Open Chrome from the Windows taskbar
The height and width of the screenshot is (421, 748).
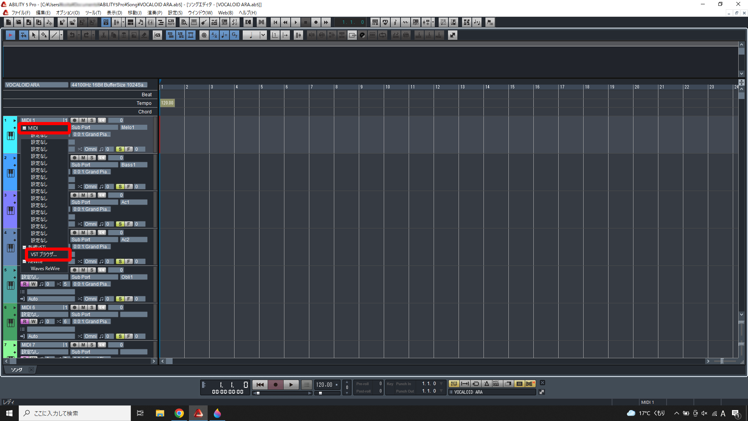(179, 413)
